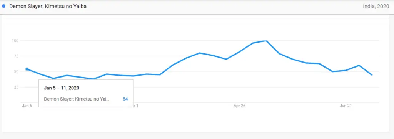Click the truncated Demon Slayer tooltip label
Screen dimensions: 394x139
[x=77, y=99]
